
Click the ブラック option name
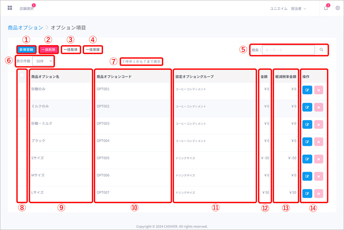pyautogui.click(x=38, y=141)
